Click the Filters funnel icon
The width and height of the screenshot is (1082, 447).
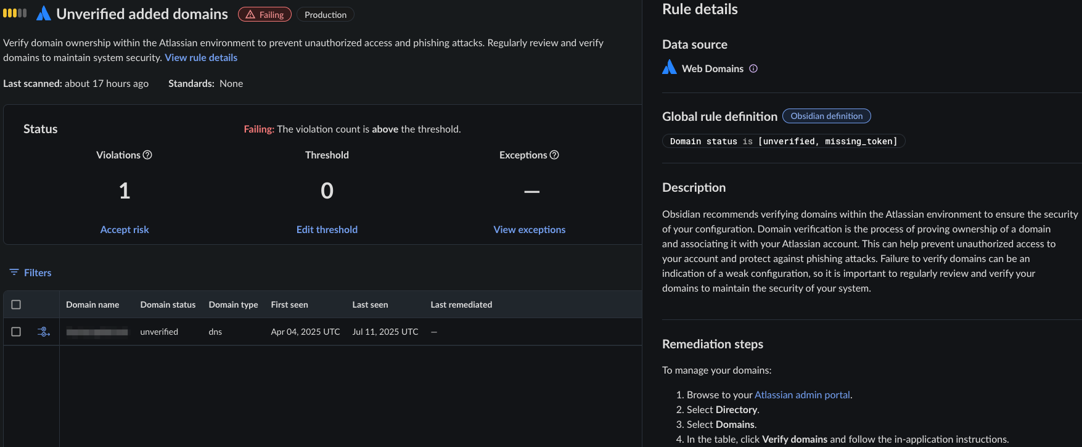tap(14, 272)
